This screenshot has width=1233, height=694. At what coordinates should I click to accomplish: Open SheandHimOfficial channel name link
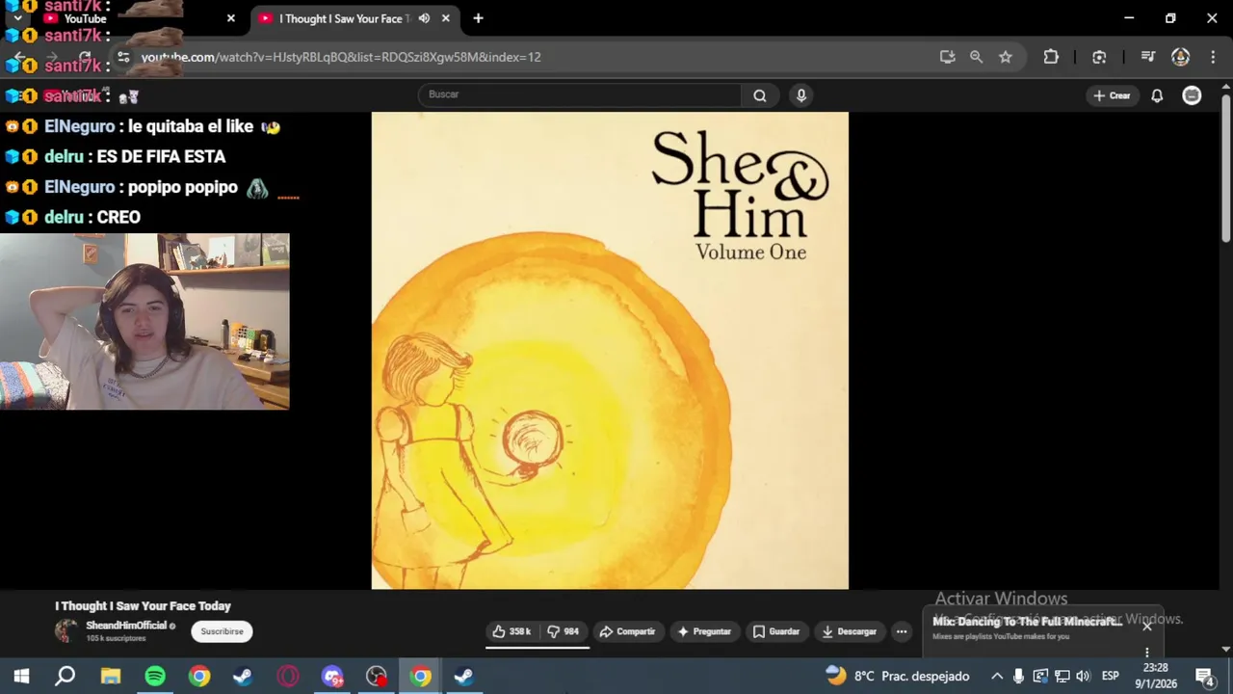click(x=126, y=626)
